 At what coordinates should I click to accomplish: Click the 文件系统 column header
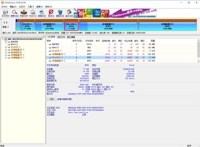tap(89, 41)
